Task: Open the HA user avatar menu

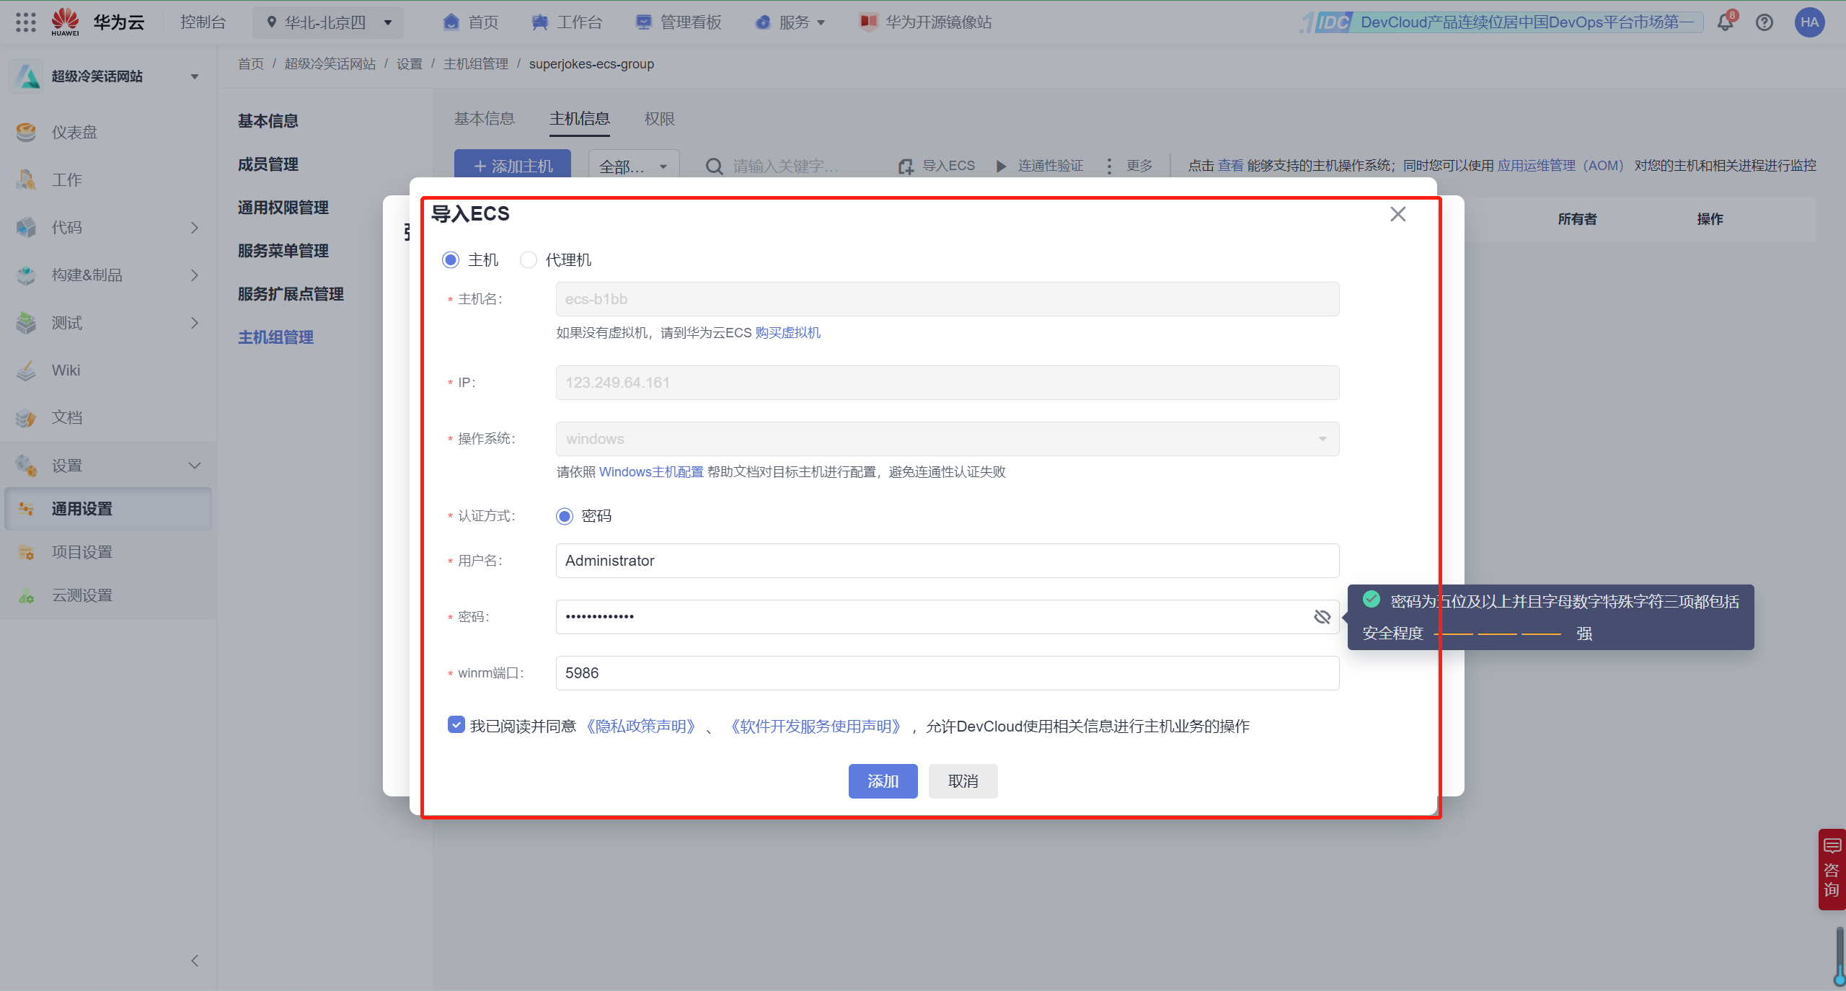Action: coord(1809,22)
